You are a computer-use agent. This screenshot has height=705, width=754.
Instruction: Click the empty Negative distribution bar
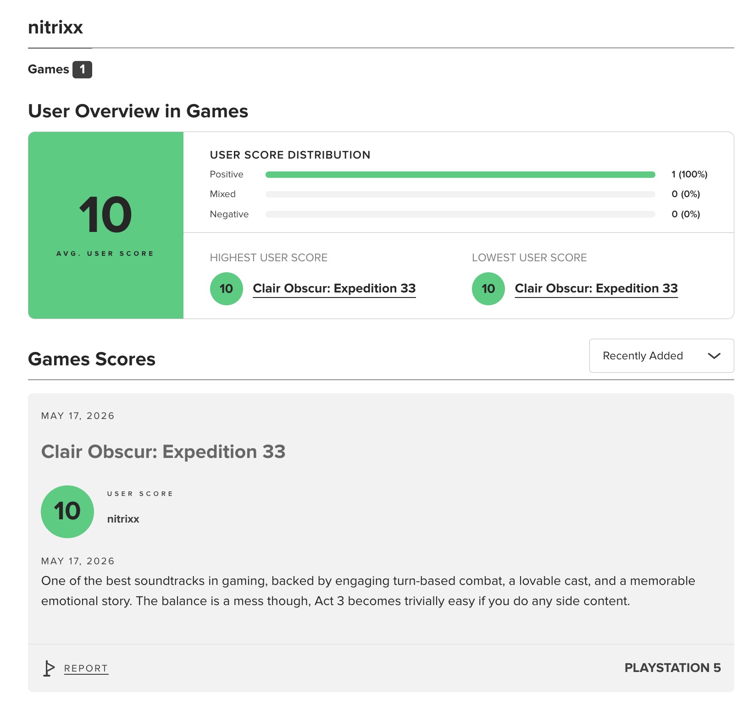[x=460, y=215]
